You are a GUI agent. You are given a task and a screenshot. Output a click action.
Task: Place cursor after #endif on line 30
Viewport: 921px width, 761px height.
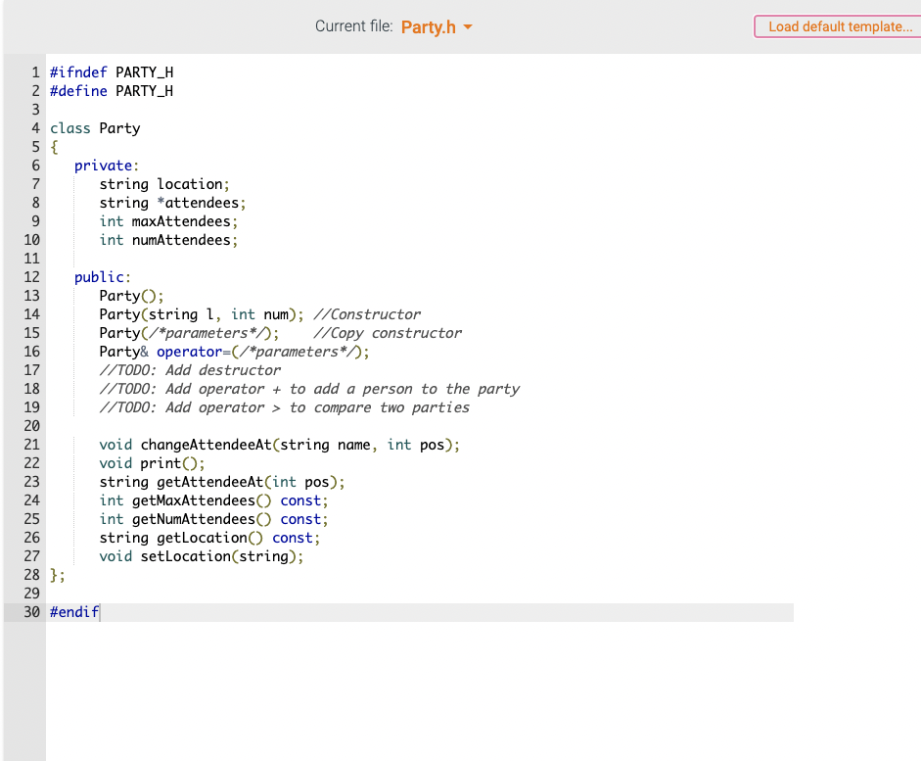[x=99, y=611]
